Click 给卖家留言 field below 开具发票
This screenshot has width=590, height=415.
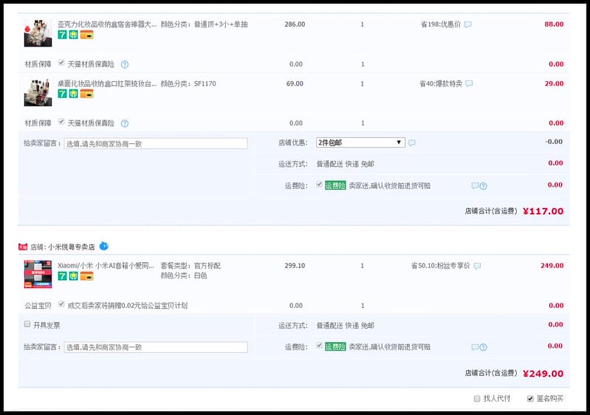pos(156,347)
